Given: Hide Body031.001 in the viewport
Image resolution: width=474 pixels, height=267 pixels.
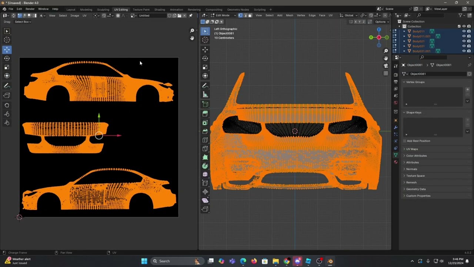Looking at the screenshot, I should 464,51.
